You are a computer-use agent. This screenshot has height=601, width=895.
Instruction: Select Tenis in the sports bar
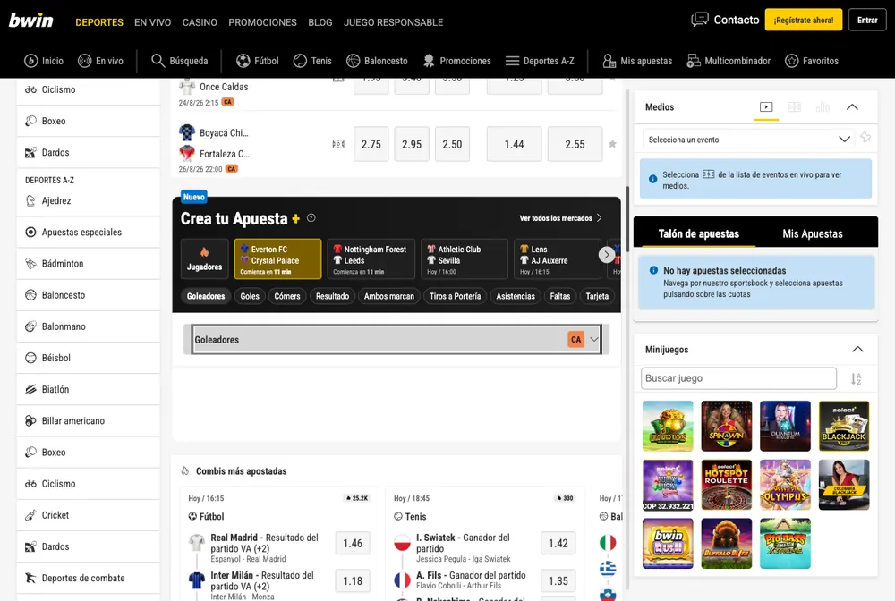(312, 61)
